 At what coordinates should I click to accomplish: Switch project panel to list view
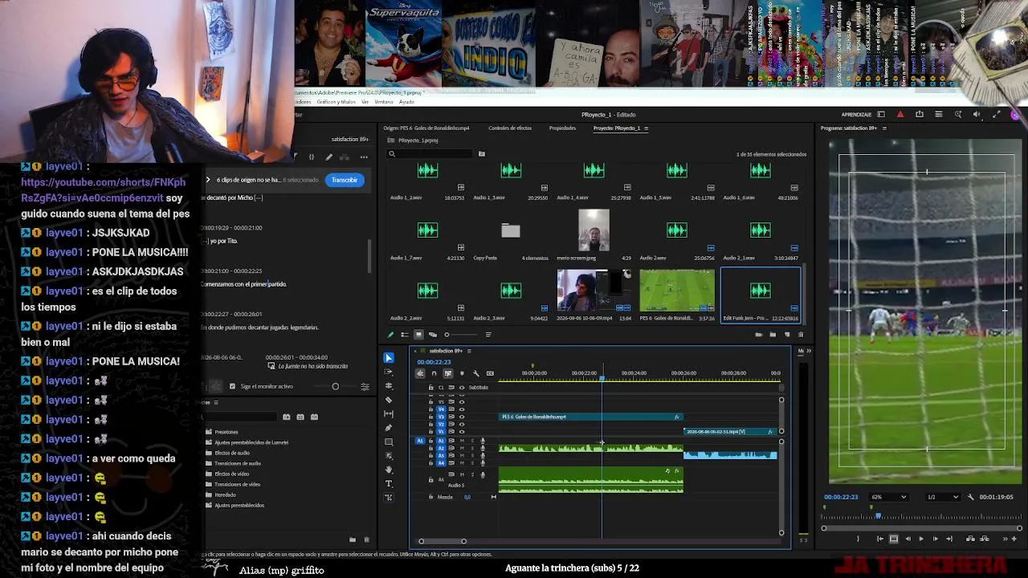[x=405, y=335]
